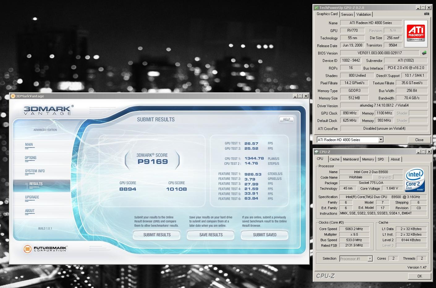Click the BUILD 1.0.1 label

45,229
